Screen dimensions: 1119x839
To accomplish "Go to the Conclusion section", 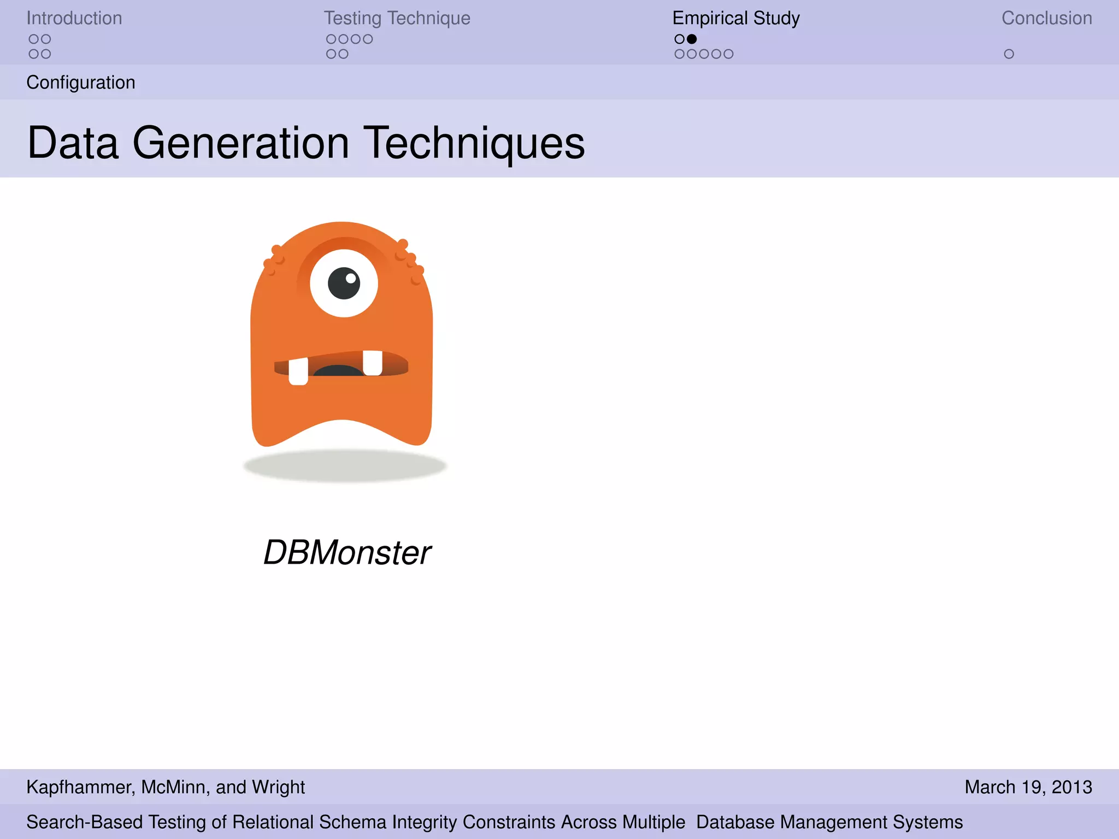I will [1046, 18].
